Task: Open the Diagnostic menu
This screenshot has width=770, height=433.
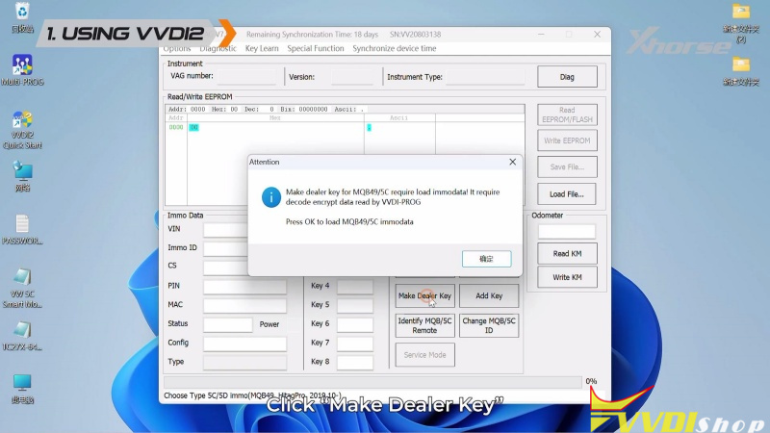Action: (x=218, y=48)
